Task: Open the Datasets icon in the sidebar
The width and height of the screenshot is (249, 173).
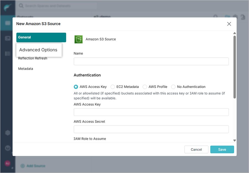Action: coord(8,23)
